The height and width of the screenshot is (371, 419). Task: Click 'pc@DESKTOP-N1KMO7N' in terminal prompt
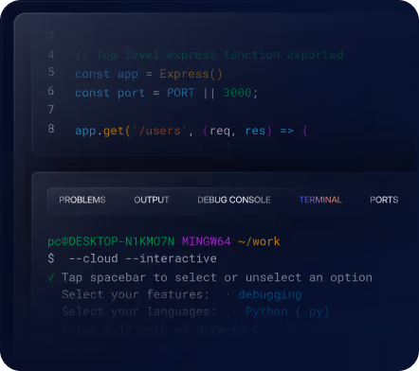point(111,241)
